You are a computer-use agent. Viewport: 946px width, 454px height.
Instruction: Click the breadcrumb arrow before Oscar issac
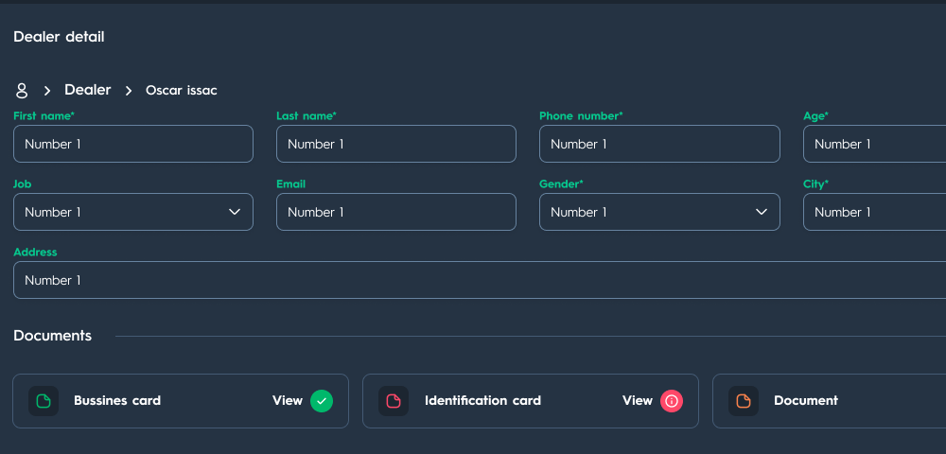(129, 91)
